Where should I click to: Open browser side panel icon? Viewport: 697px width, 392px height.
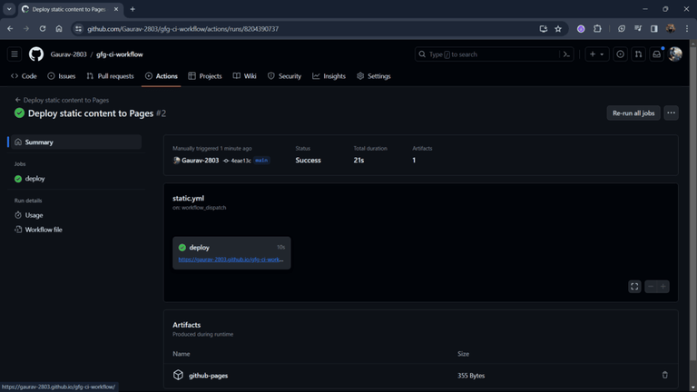tap(653, 29)
